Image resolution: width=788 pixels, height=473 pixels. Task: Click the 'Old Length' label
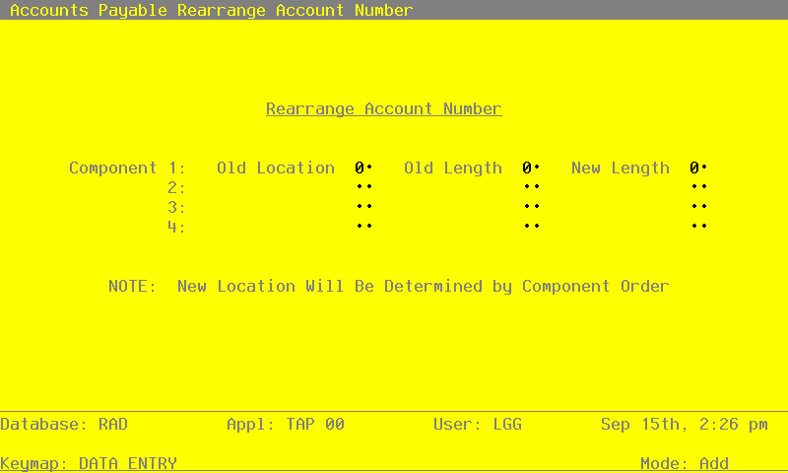click(x=453, y=168)
